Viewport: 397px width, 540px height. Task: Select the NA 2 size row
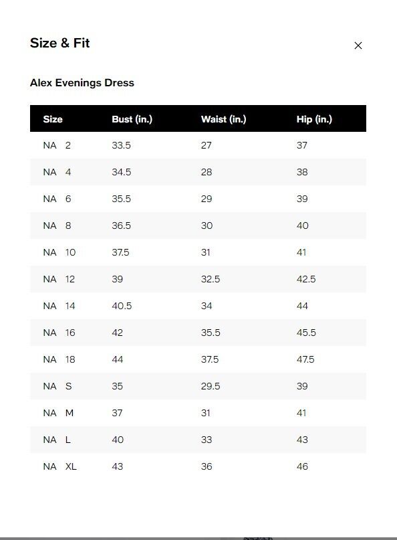(x=198, y=145)
